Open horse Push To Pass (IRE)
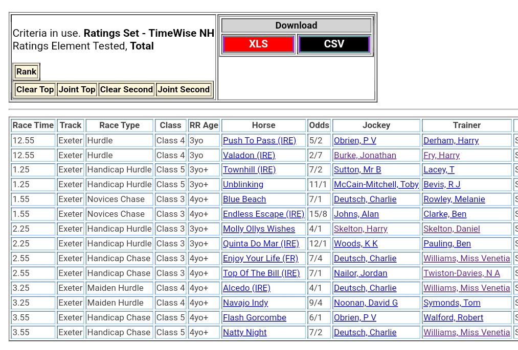 [259, 140]
